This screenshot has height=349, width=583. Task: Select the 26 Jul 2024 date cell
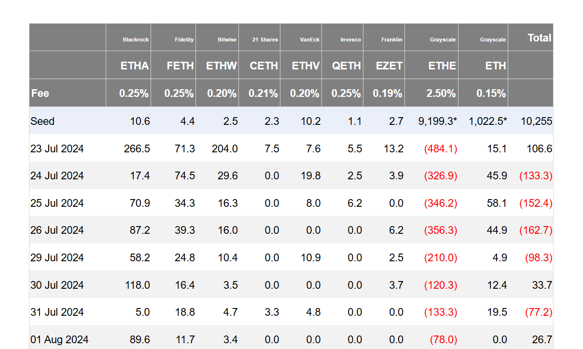pyautogui.click(x=57, y=230)
